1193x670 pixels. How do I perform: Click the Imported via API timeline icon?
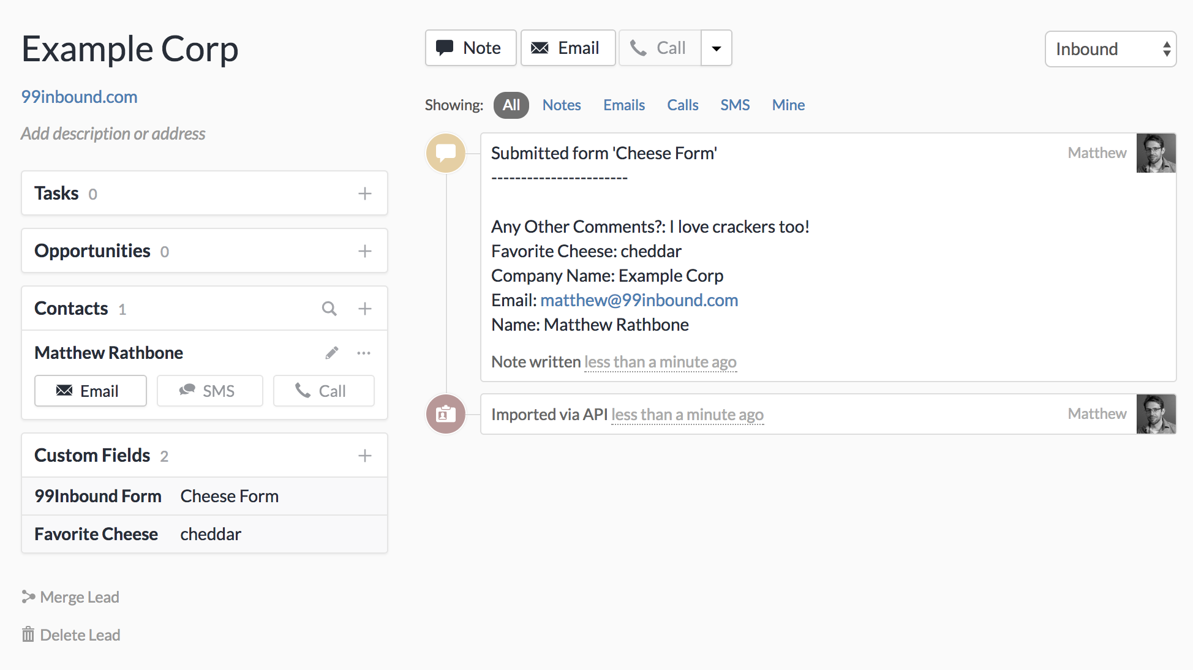coord(446,415)
